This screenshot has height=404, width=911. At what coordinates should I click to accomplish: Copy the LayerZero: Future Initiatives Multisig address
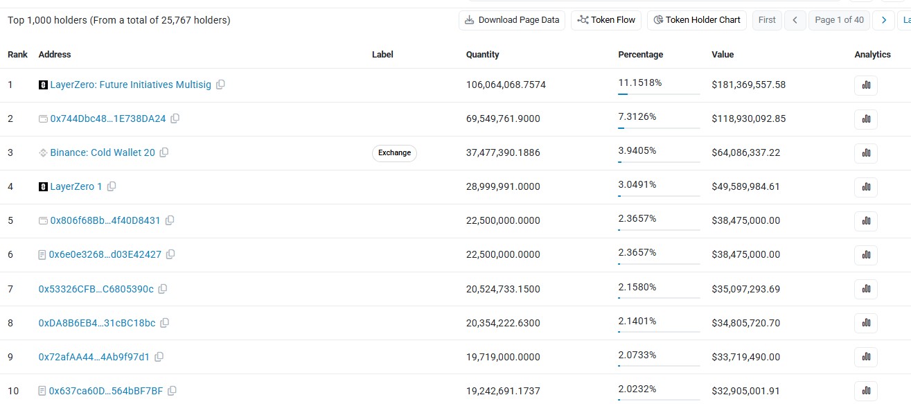pos(220,85)
